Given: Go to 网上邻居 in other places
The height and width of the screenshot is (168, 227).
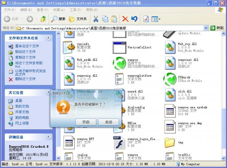Looking at the screenshot, I should [22, 123].
